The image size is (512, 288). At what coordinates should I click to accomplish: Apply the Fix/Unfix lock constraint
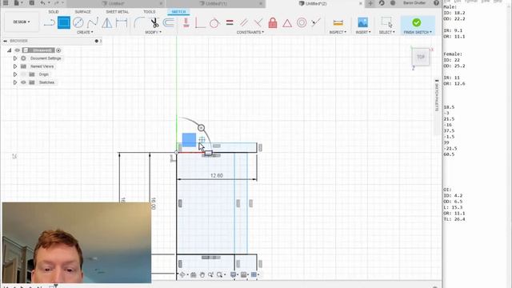pyautogui.click(x=273, y=23)
